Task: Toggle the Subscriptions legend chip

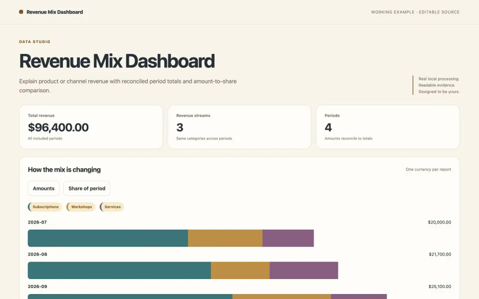Action: point(45,207)
